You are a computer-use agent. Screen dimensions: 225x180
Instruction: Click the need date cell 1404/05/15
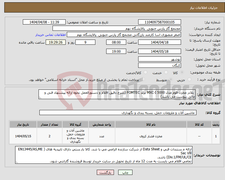click(x=23, y=136)
